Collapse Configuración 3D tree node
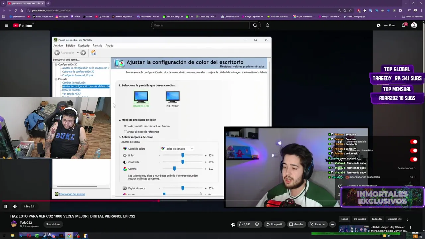 click(56, 64)
